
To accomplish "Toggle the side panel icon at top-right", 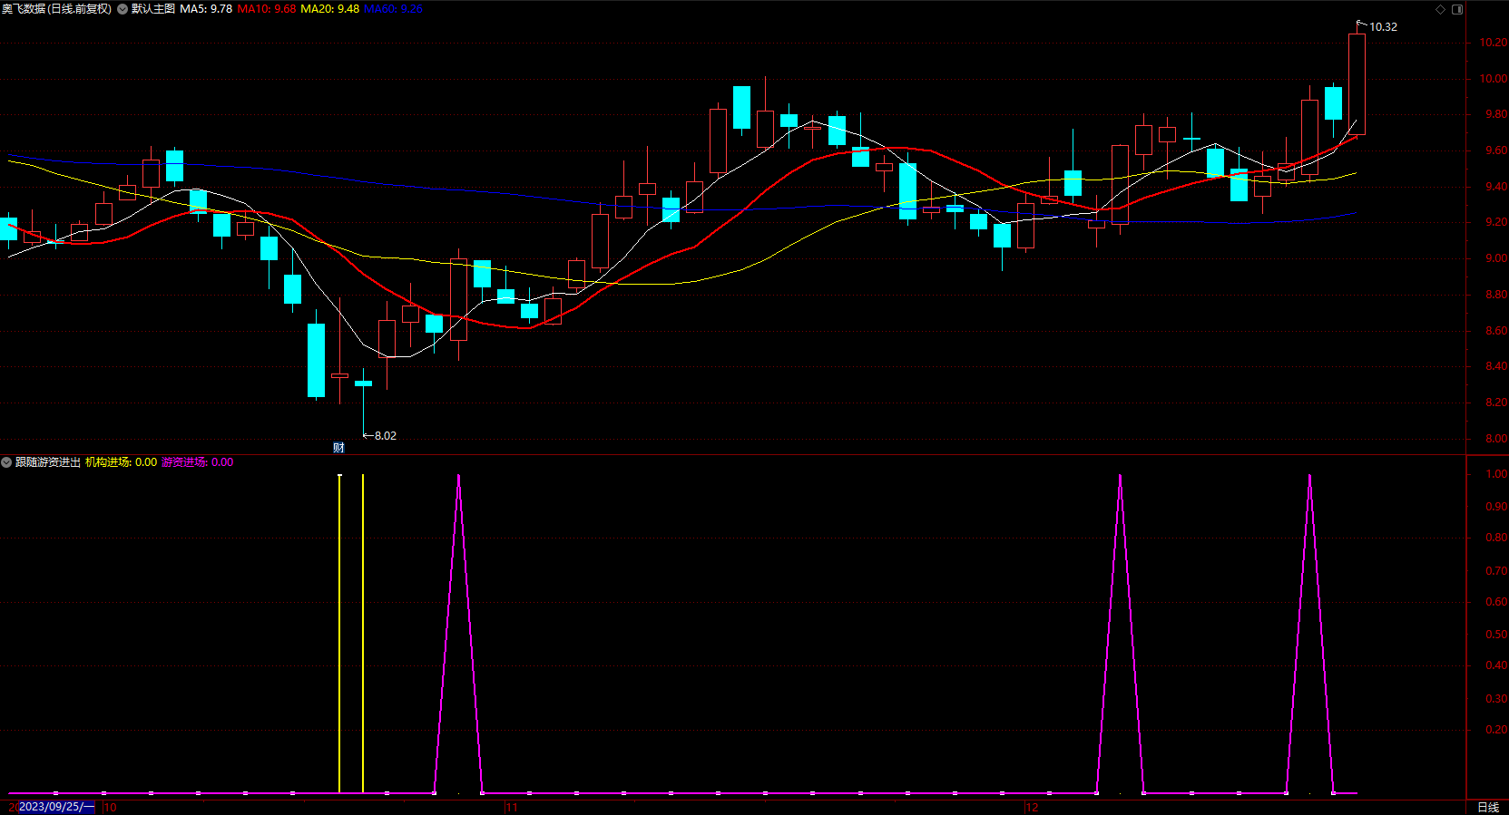I will click(x=1457, y=9).
